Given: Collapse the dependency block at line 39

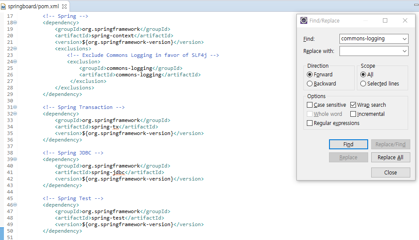Looking at the screenshot, I should pos(15,159).
